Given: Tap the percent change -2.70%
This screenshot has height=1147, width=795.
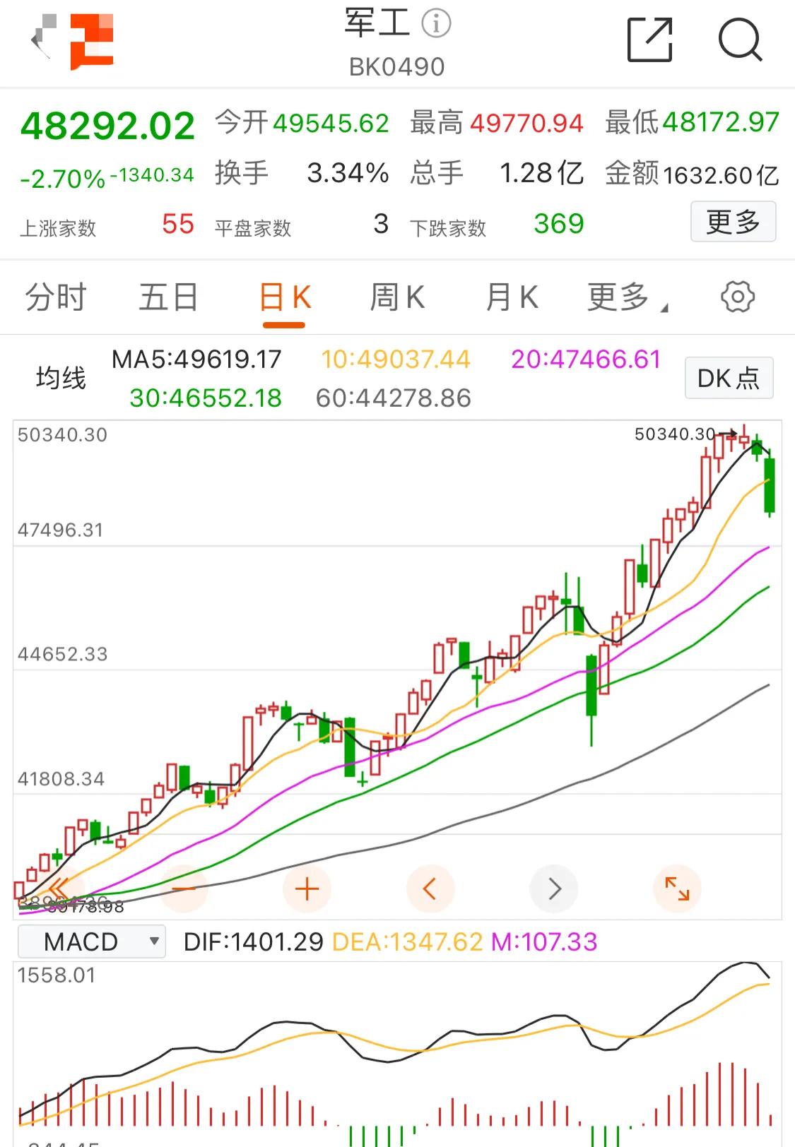Looking at the screenshot, I should (63, 179).
